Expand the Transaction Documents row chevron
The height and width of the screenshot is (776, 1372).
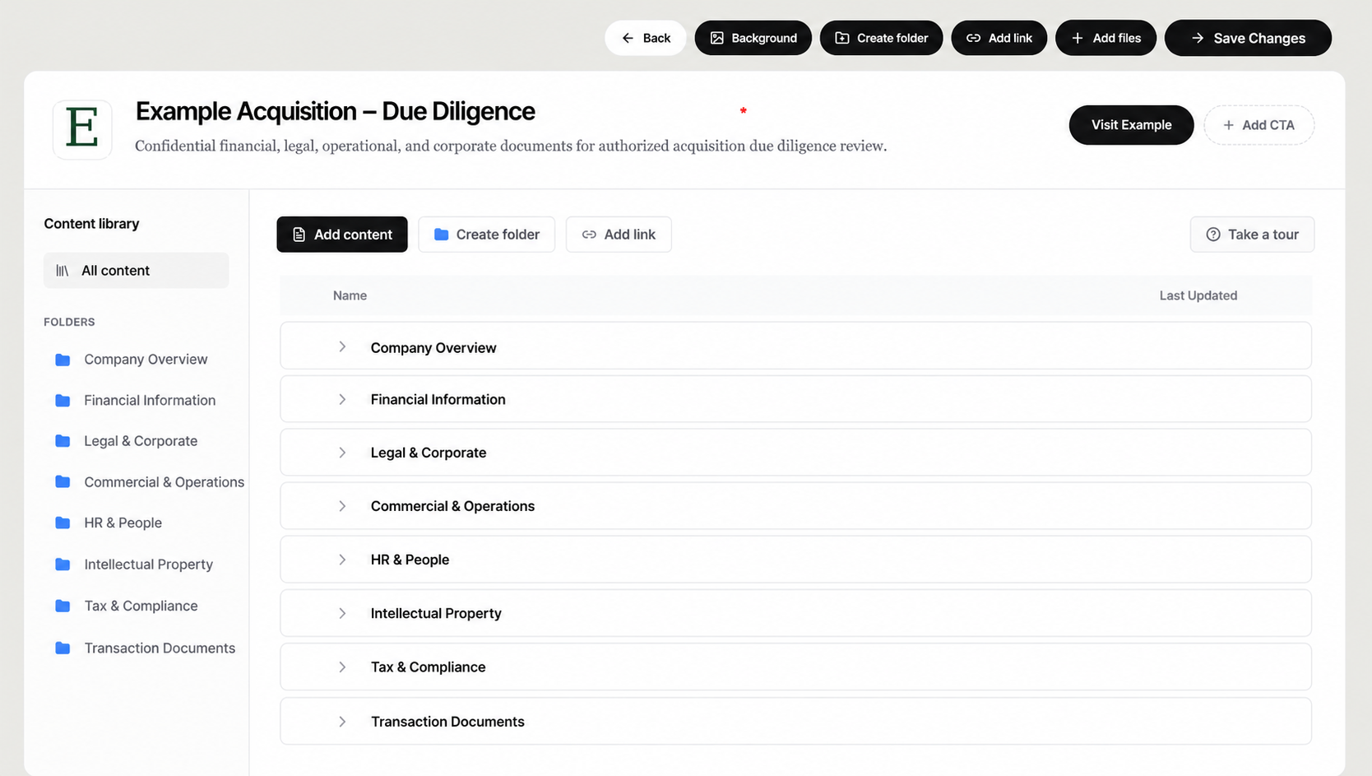click(342, 722)
